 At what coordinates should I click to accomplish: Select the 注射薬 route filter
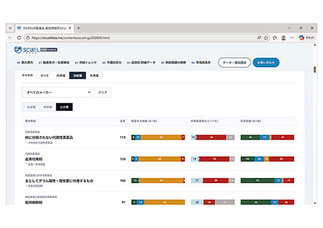[77, 75]
